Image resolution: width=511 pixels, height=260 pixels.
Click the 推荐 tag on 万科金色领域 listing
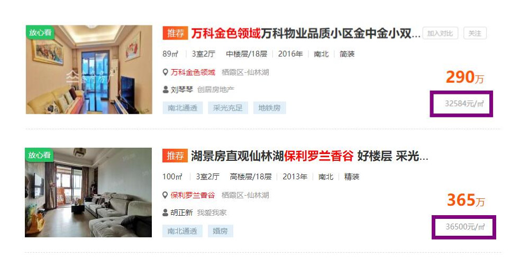click(x=175, y=33)
